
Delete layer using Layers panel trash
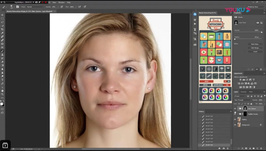[x=261, y=148]
